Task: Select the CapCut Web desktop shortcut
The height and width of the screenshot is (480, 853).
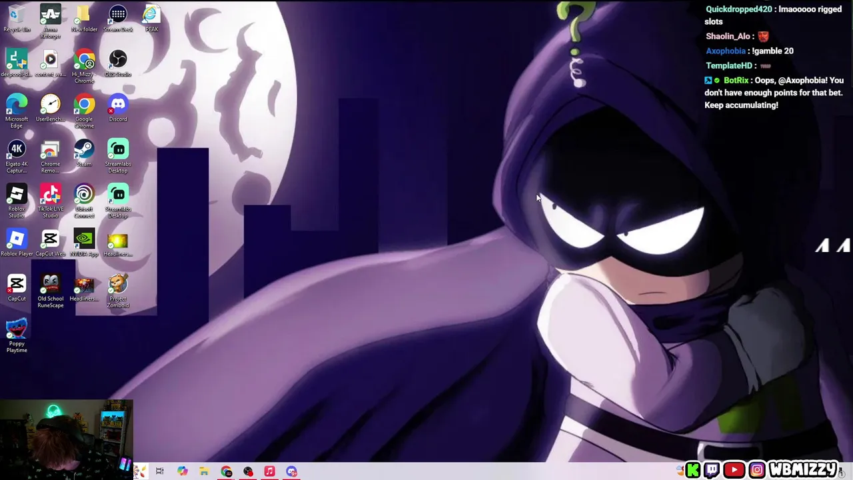Action: pyautogui.click(x=51, y=243)
